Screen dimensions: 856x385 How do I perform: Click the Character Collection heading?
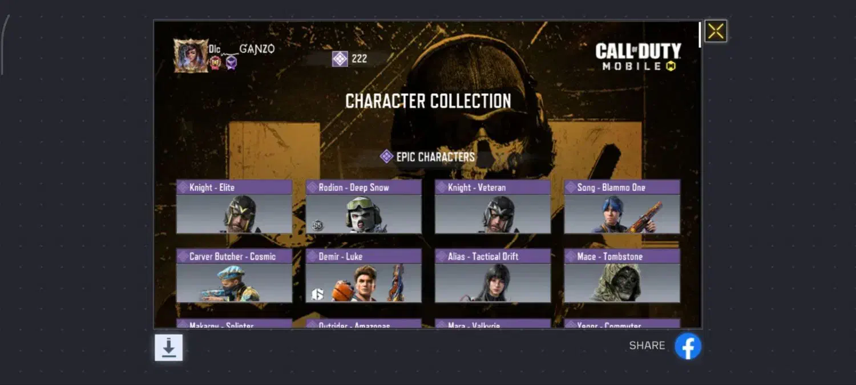pyautogui.click(x=428, y=102)
